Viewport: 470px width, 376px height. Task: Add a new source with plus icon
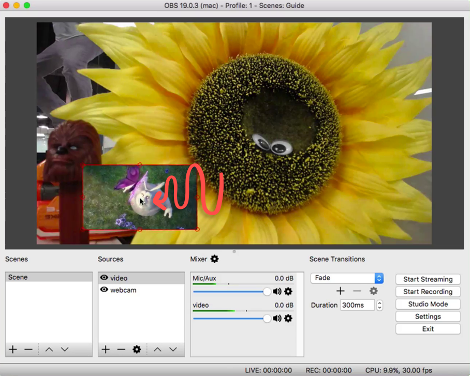pos(106,349)
